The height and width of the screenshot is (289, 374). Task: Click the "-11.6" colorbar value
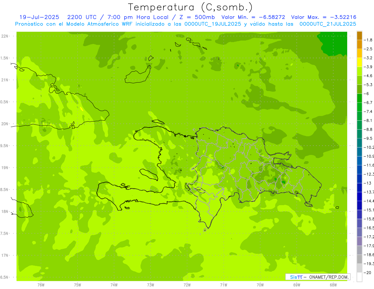[369, 165]
